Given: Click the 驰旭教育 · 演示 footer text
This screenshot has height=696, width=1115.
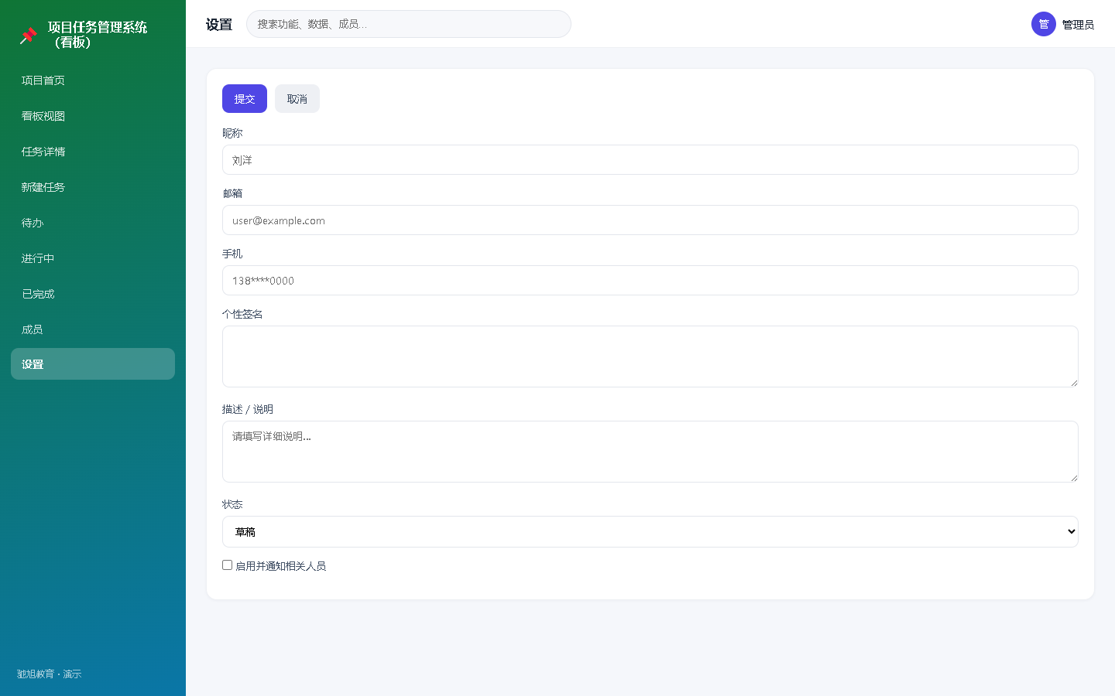Looking at the screenshot, I should point(50,674).
